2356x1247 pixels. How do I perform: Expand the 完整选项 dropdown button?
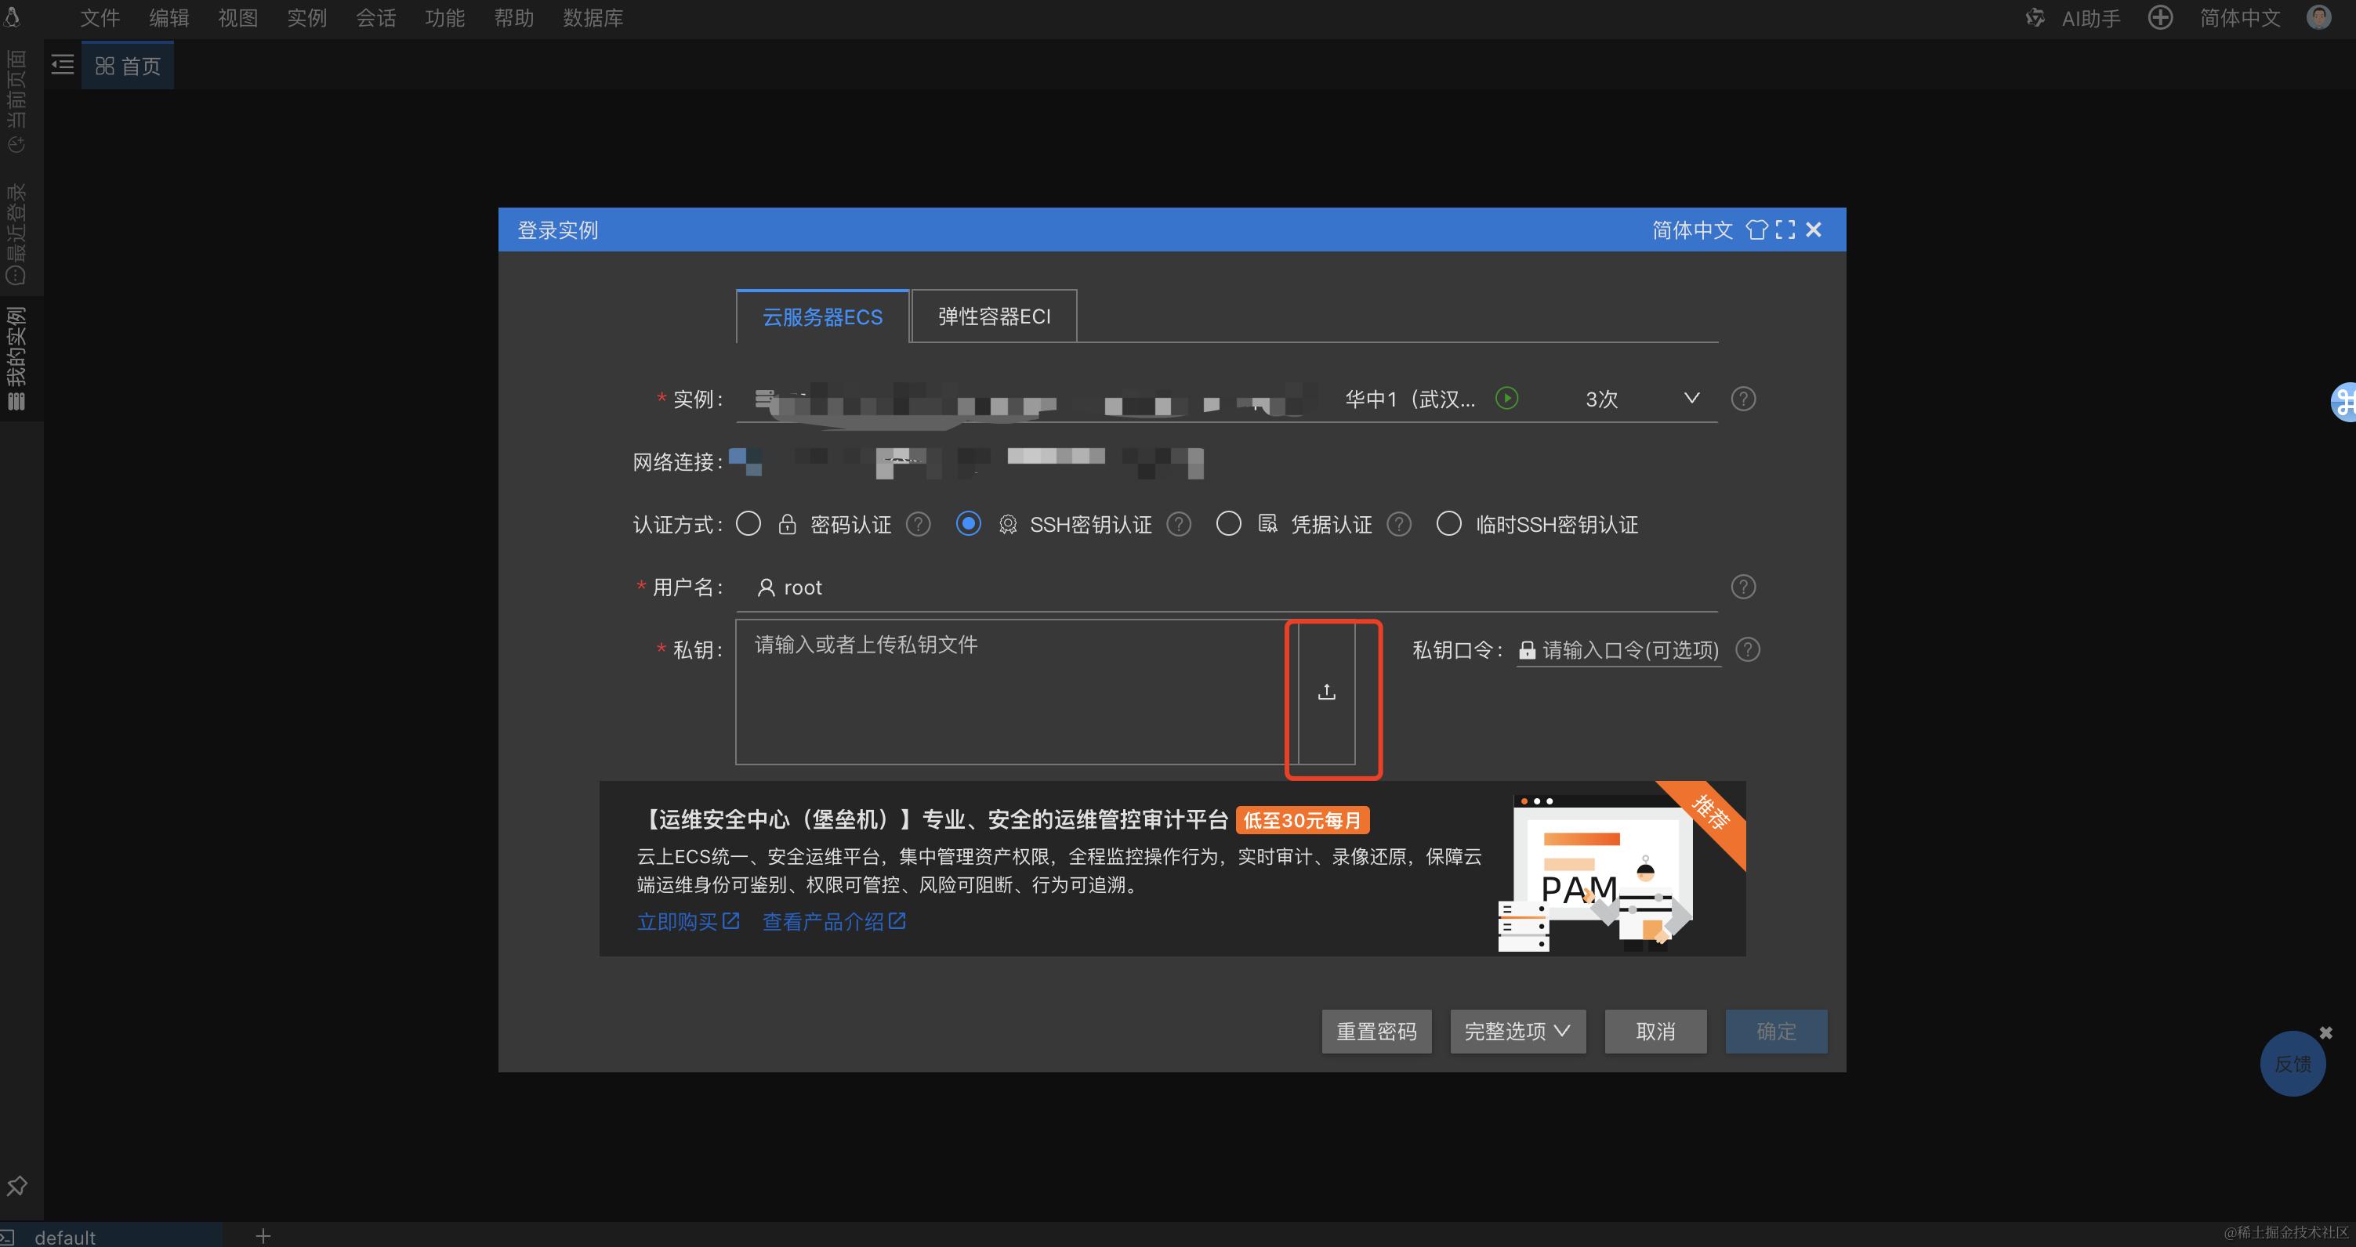tap(1517, 1032)
